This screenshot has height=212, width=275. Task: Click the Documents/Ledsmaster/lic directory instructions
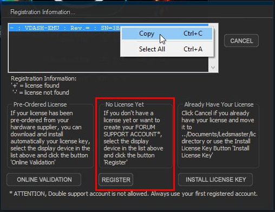point(218,134)
